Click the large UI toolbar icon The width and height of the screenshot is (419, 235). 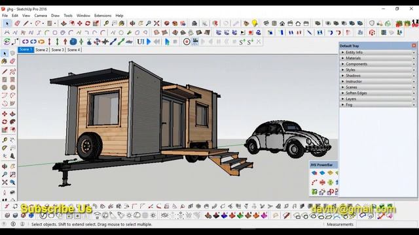click(x=141, y=42)
